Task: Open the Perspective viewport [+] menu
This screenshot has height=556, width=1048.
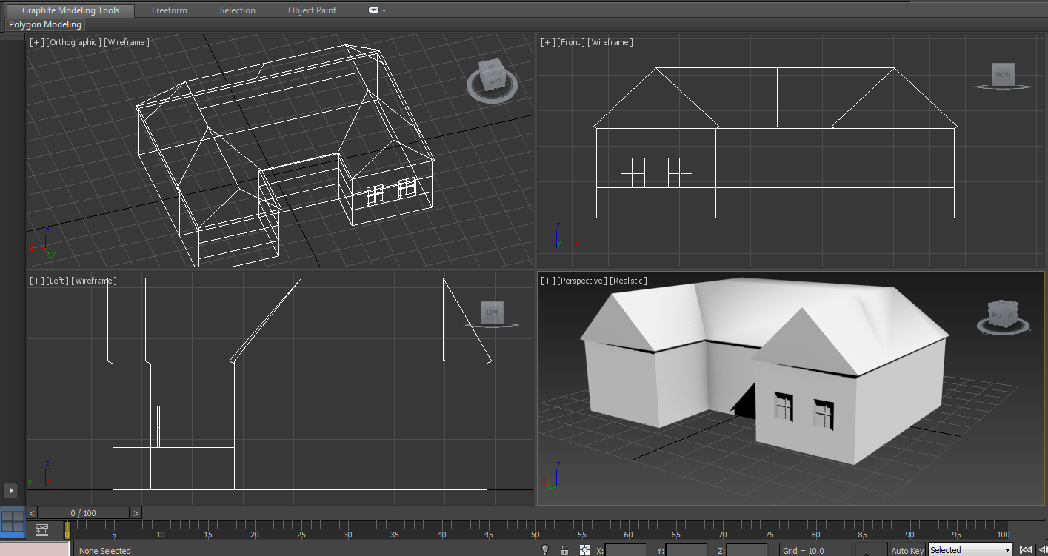Action: point(547,281)
